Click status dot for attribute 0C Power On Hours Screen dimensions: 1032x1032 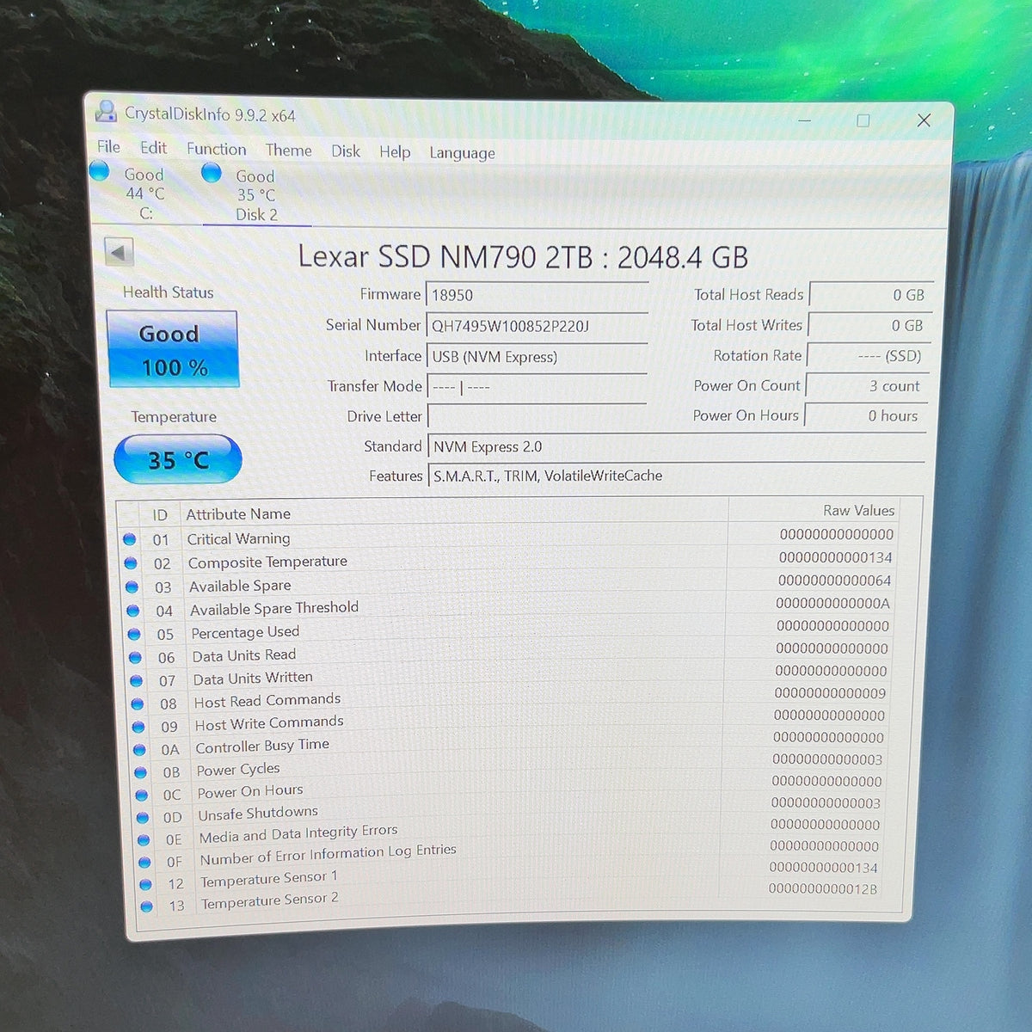tap(141, 795)
